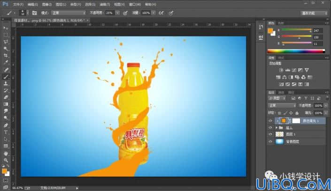
Task: Open the brush preset picker dropdown
Action: 28,13
